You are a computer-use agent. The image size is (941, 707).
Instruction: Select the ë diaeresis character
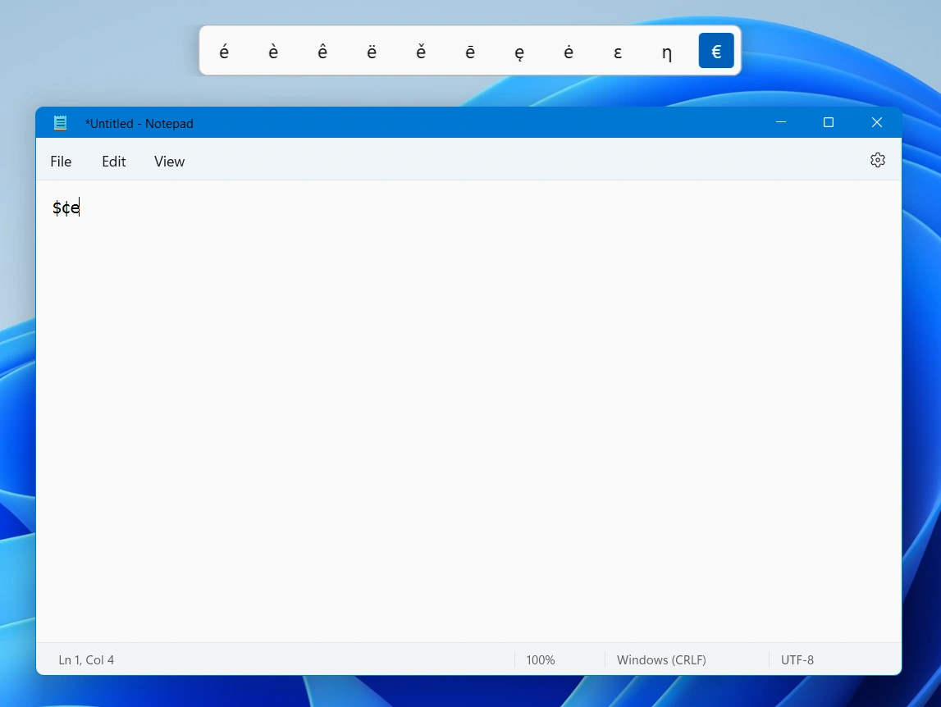tap(372, 51)
